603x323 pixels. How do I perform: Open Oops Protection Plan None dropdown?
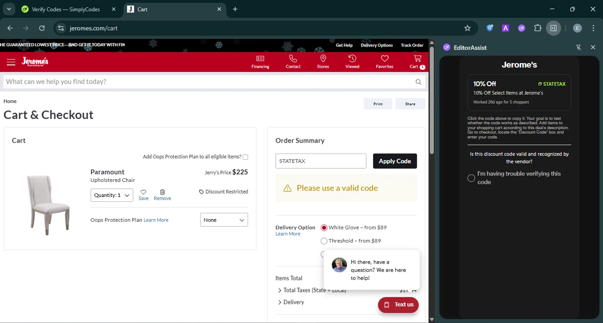pos(224,220)
